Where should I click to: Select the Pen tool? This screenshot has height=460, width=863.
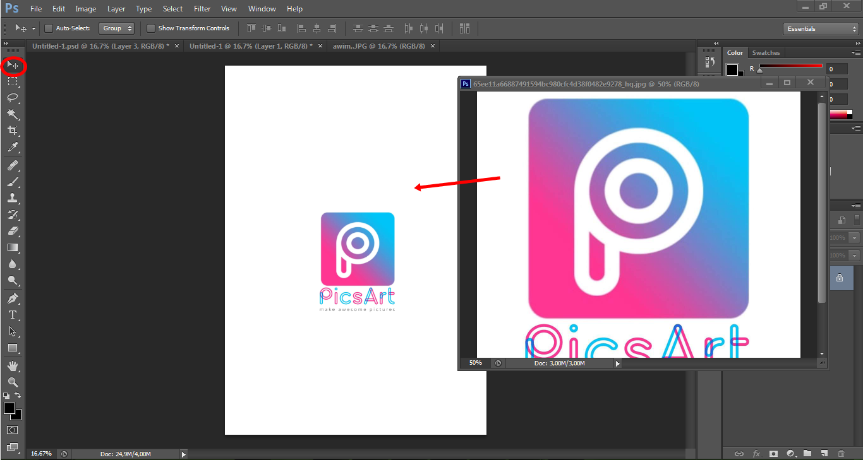click(x=13, y=298)
